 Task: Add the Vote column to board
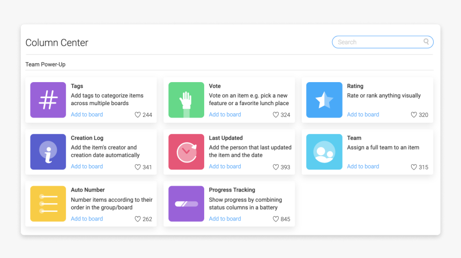(225, 114)
